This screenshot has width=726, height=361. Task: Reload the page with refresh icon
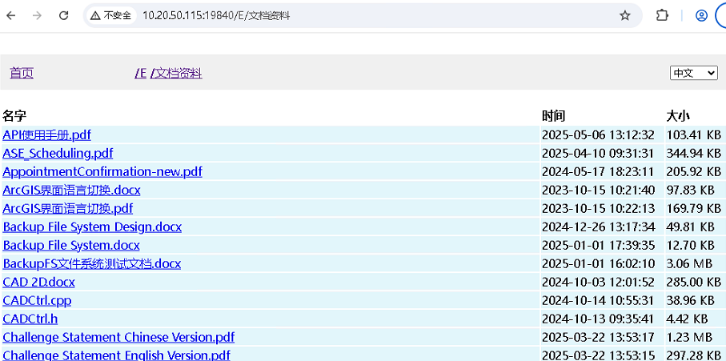[x=64, y=15]
